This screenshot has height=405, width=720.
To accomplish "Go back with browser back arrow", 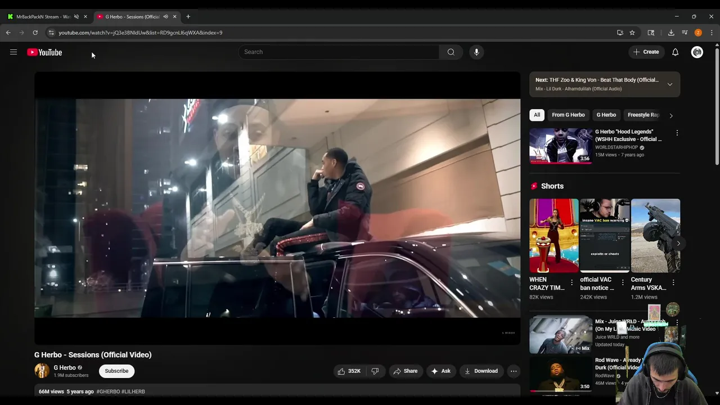I will (8, 33).
